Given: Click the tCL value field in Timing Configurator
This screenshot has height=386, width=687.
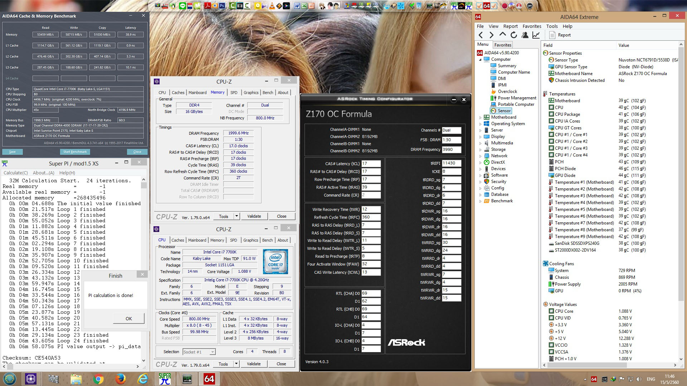Looking at the screenshot, I should tap(371, 164).
